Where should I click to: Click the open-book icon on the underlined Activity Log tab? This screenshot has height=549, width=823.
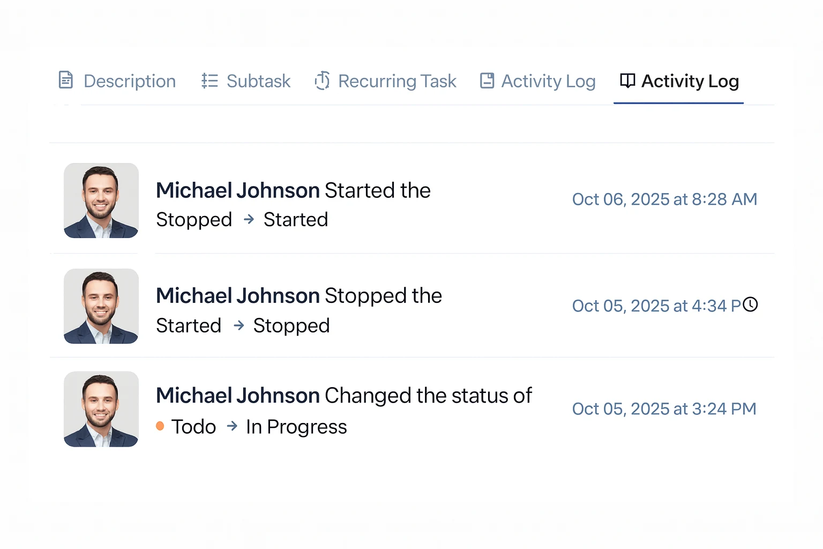coord(627,80)
